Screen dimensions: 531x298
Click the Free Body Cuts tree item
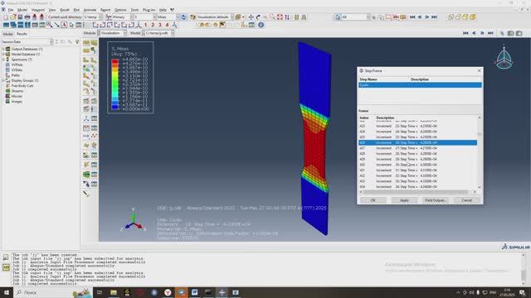tap(22, 86)
